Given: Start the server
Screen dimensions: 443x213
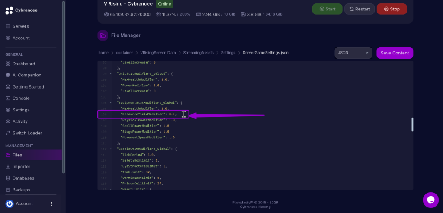Looking at the screenshot, I should point(327,9).
